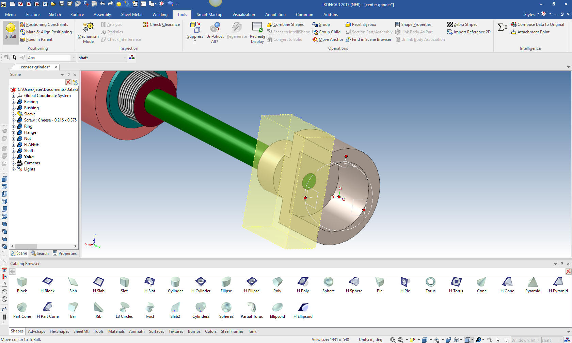Switch to the Materials catalog tab
The width and height of the screenshot is (572, 343).
tap(116, 331)
